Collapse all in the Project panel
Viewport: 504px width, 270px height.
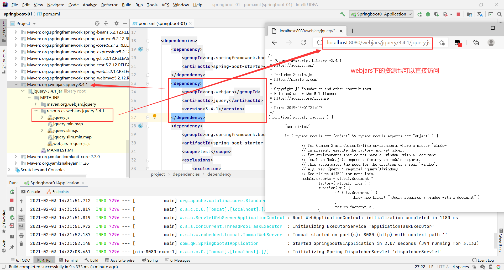[x=106, y=23]
